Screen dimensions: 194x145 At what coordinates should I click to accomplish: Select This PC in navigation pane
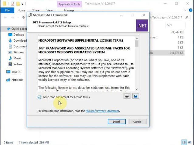(x=14, y=72)
